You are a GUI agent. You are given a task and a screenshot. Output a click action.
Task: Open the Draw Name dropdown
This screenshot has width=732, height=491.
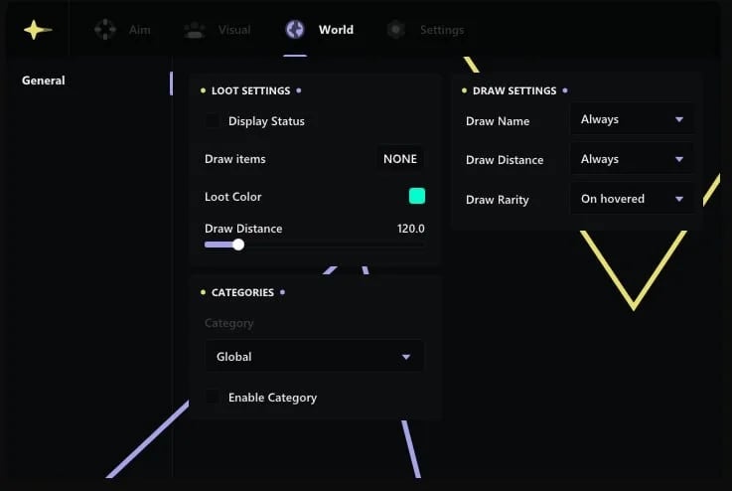point(632,119)
